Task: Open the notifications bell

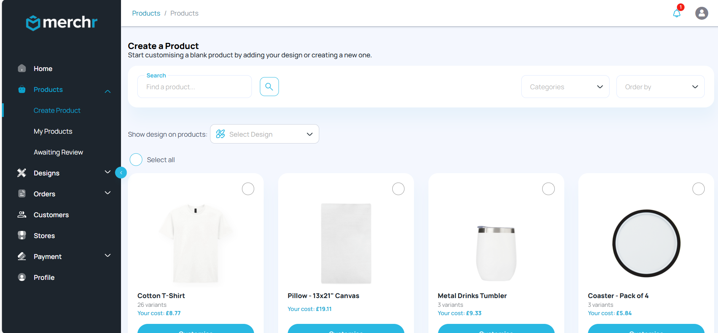Action: (677, 14)
